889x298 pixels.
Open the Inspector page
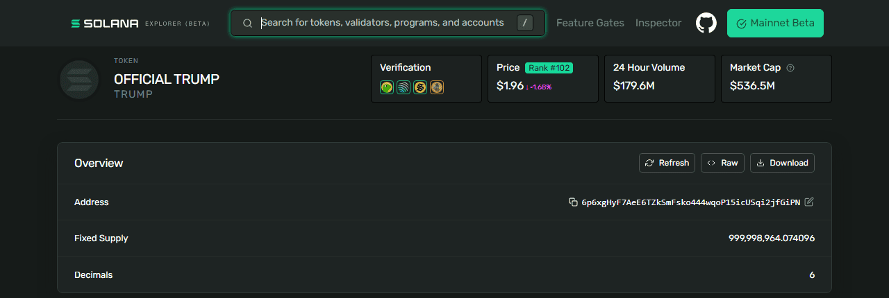658,23
